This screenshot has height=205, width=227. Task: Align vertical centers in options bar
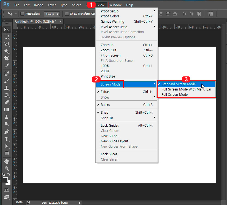pos(168,14)
